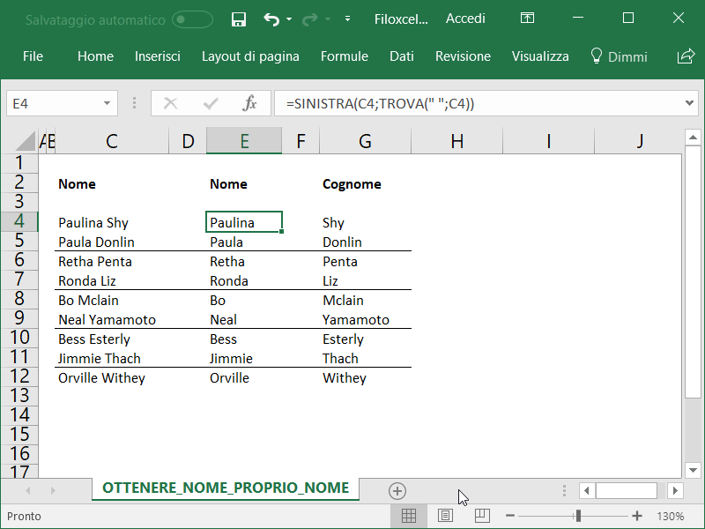Screen dimensions: 705x529
Task: Select column C header
Action: click(x=112, y=141)
